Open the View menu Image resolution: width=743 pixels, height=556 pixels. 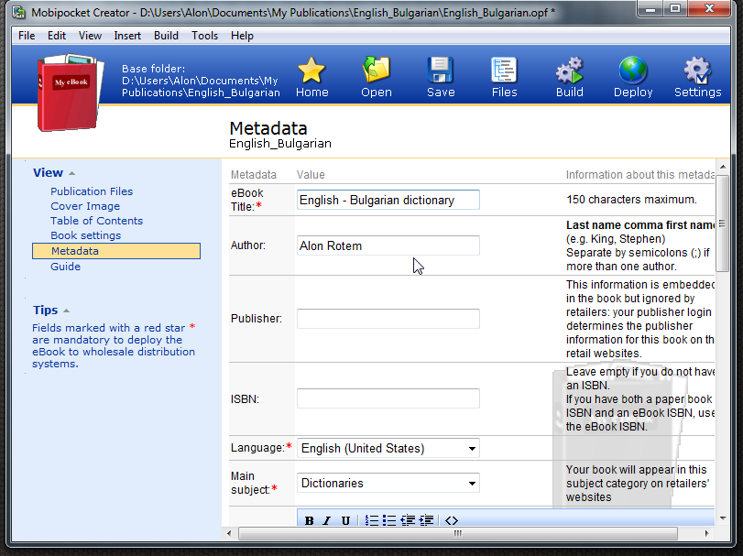(90, 36)
